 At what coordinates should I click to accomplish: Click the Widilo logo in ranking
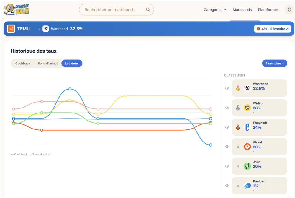pos(247,108)
